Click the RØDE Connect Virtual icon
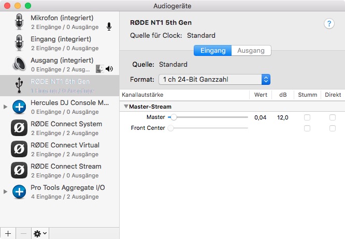Screen dimensions: 345x239 coord(19,149)
